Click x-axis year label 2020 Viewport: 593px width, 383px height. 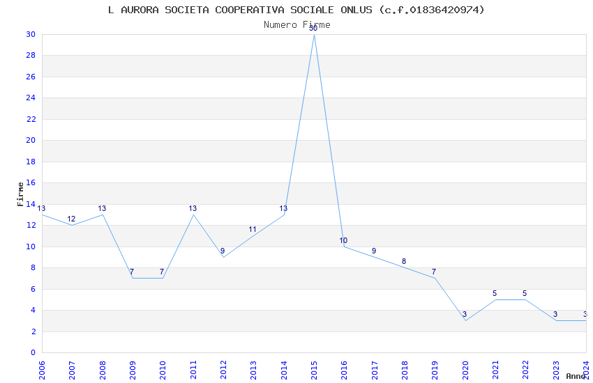[x=465, y=370]
